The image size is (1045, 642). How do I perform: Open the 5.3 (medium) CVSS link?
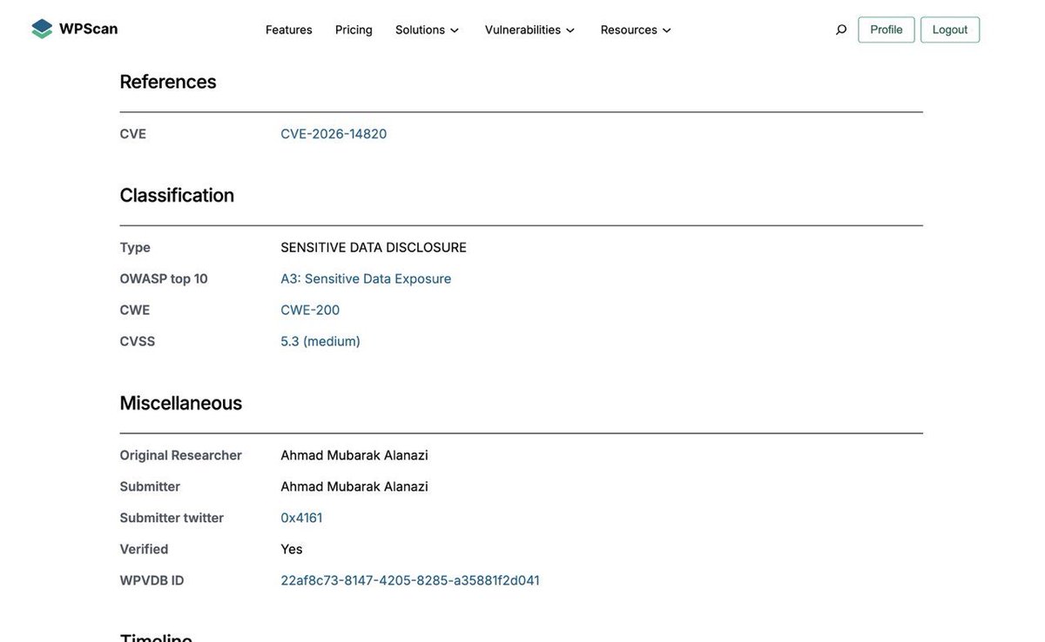click(x=320, y=342)
